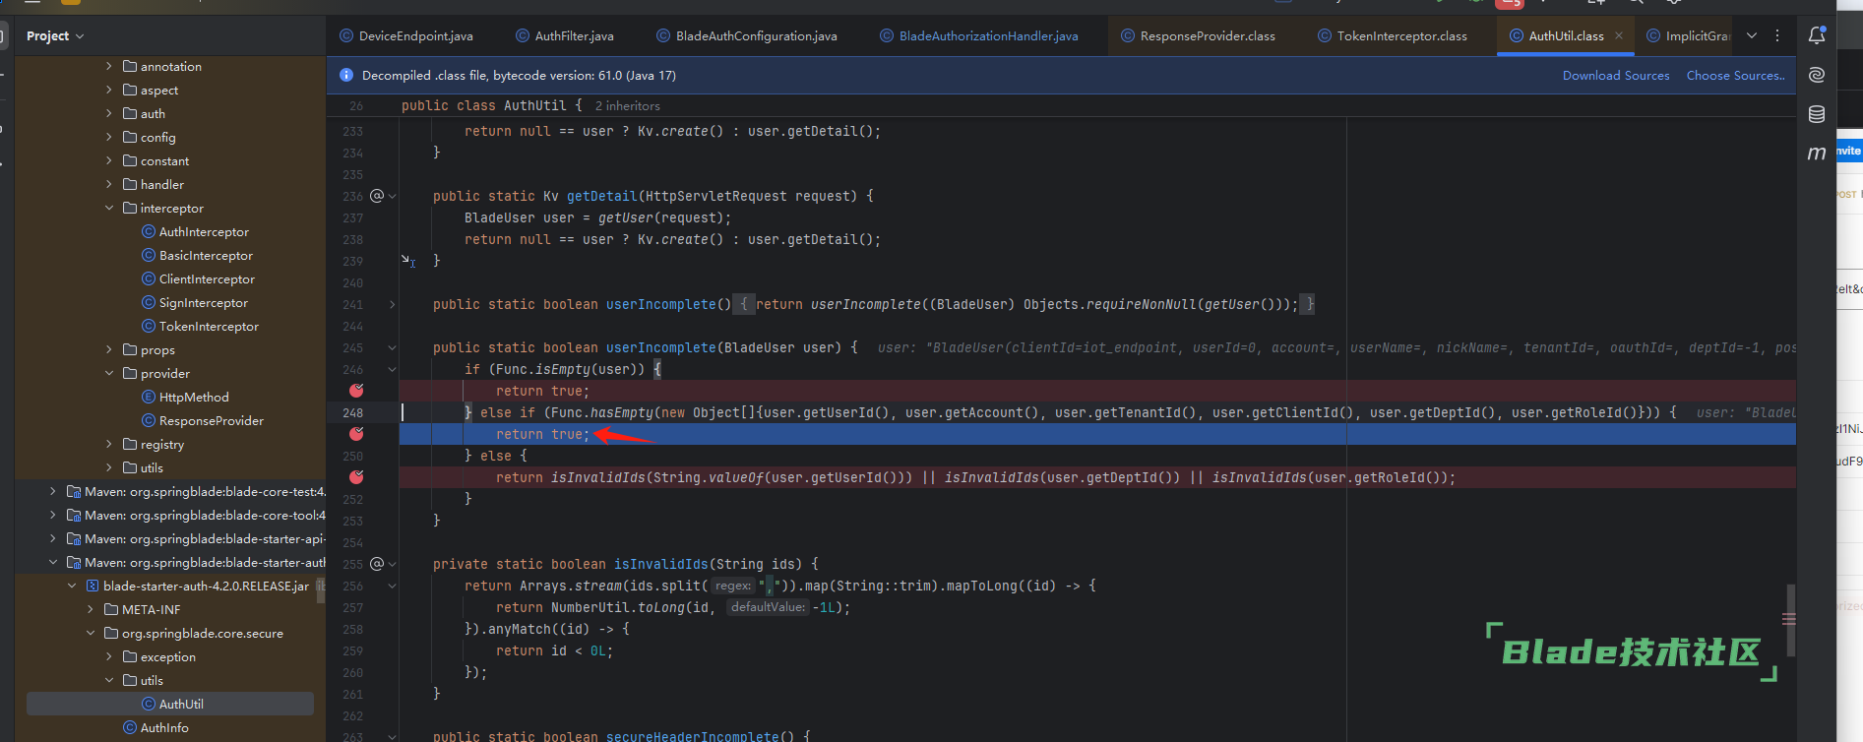Expand the constant folder

pyautogui.click(x=109, y=160)
